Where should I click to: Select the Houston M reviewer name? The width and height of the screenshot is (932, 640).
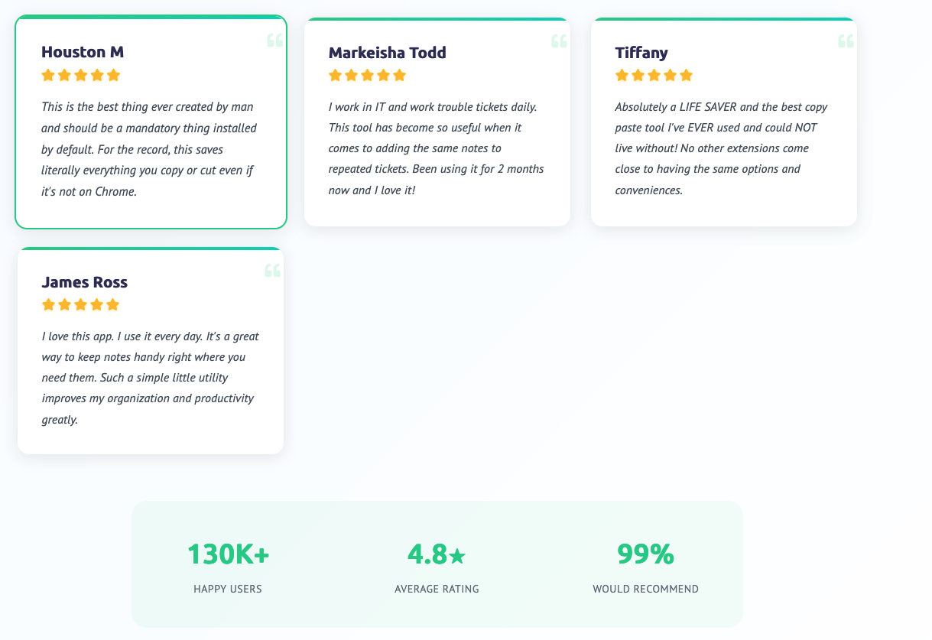(x=83, y=52)
